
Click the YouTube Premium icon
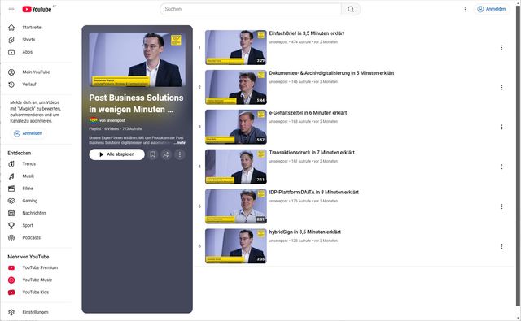click(11, 267)
